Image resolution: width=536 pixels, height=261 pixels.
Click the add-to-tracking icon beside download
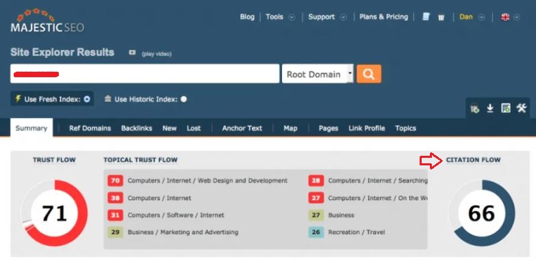tap(474, 109)
